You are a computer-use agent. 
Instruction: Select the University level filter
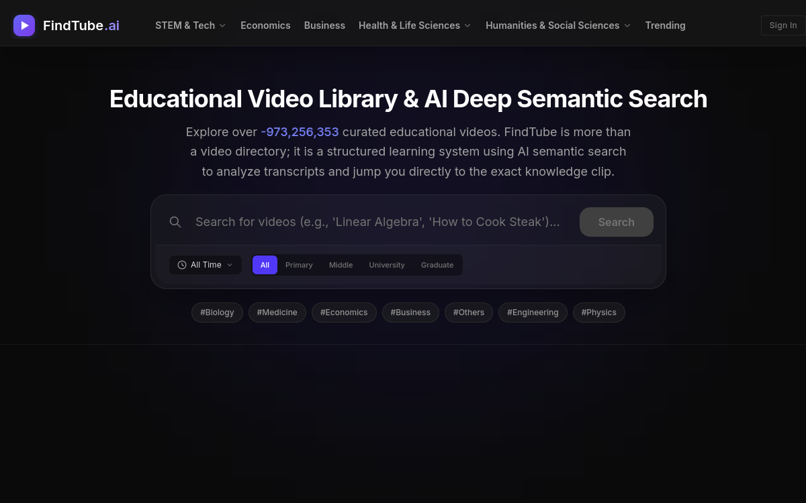coord(387,265)
